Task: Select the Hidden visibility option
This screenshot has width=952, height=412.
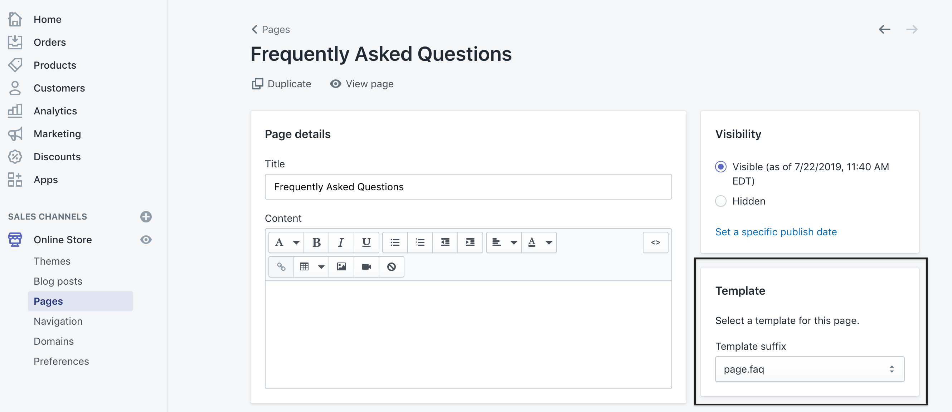Action: point(720,201)
